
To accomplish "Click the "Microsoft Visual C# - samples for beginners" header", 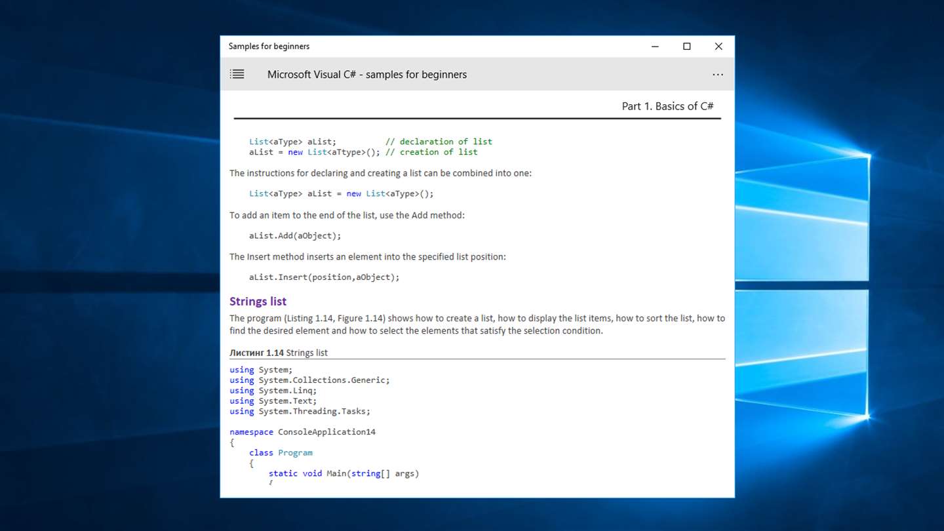I will (x=367, y=75).
